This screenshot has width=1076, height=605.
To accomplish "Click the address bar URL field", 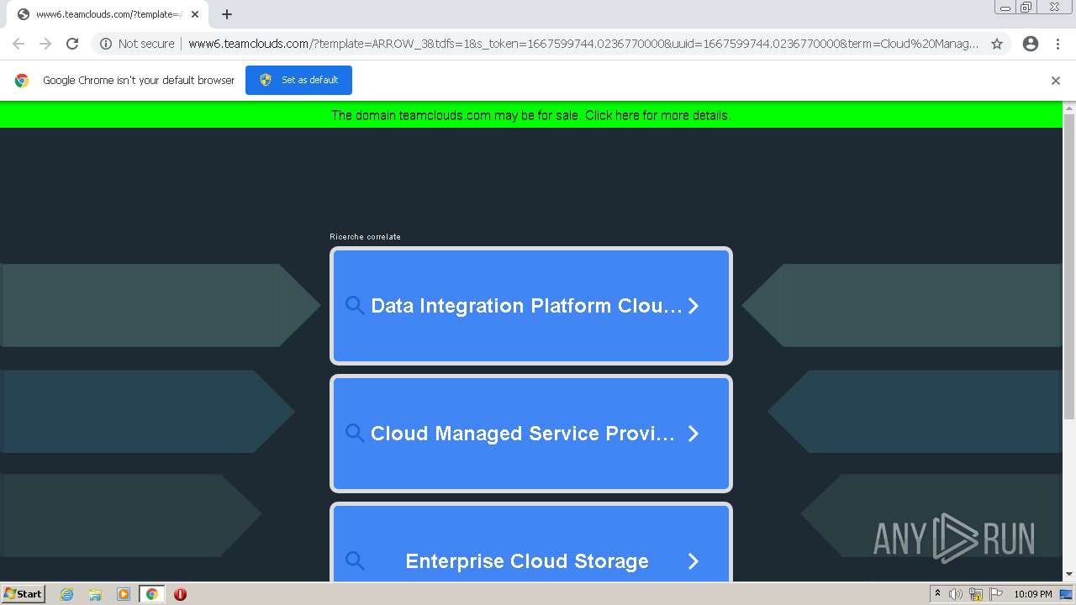I will click(x=583, y=44).
